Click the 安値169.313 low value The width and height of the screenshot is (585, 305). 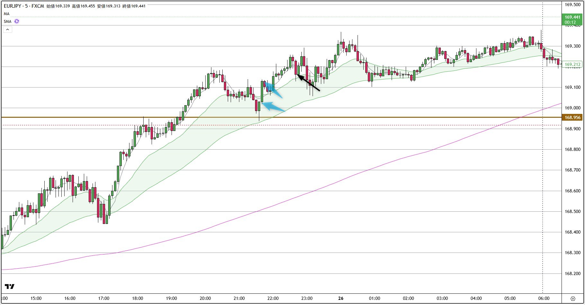tap(109, 6)
